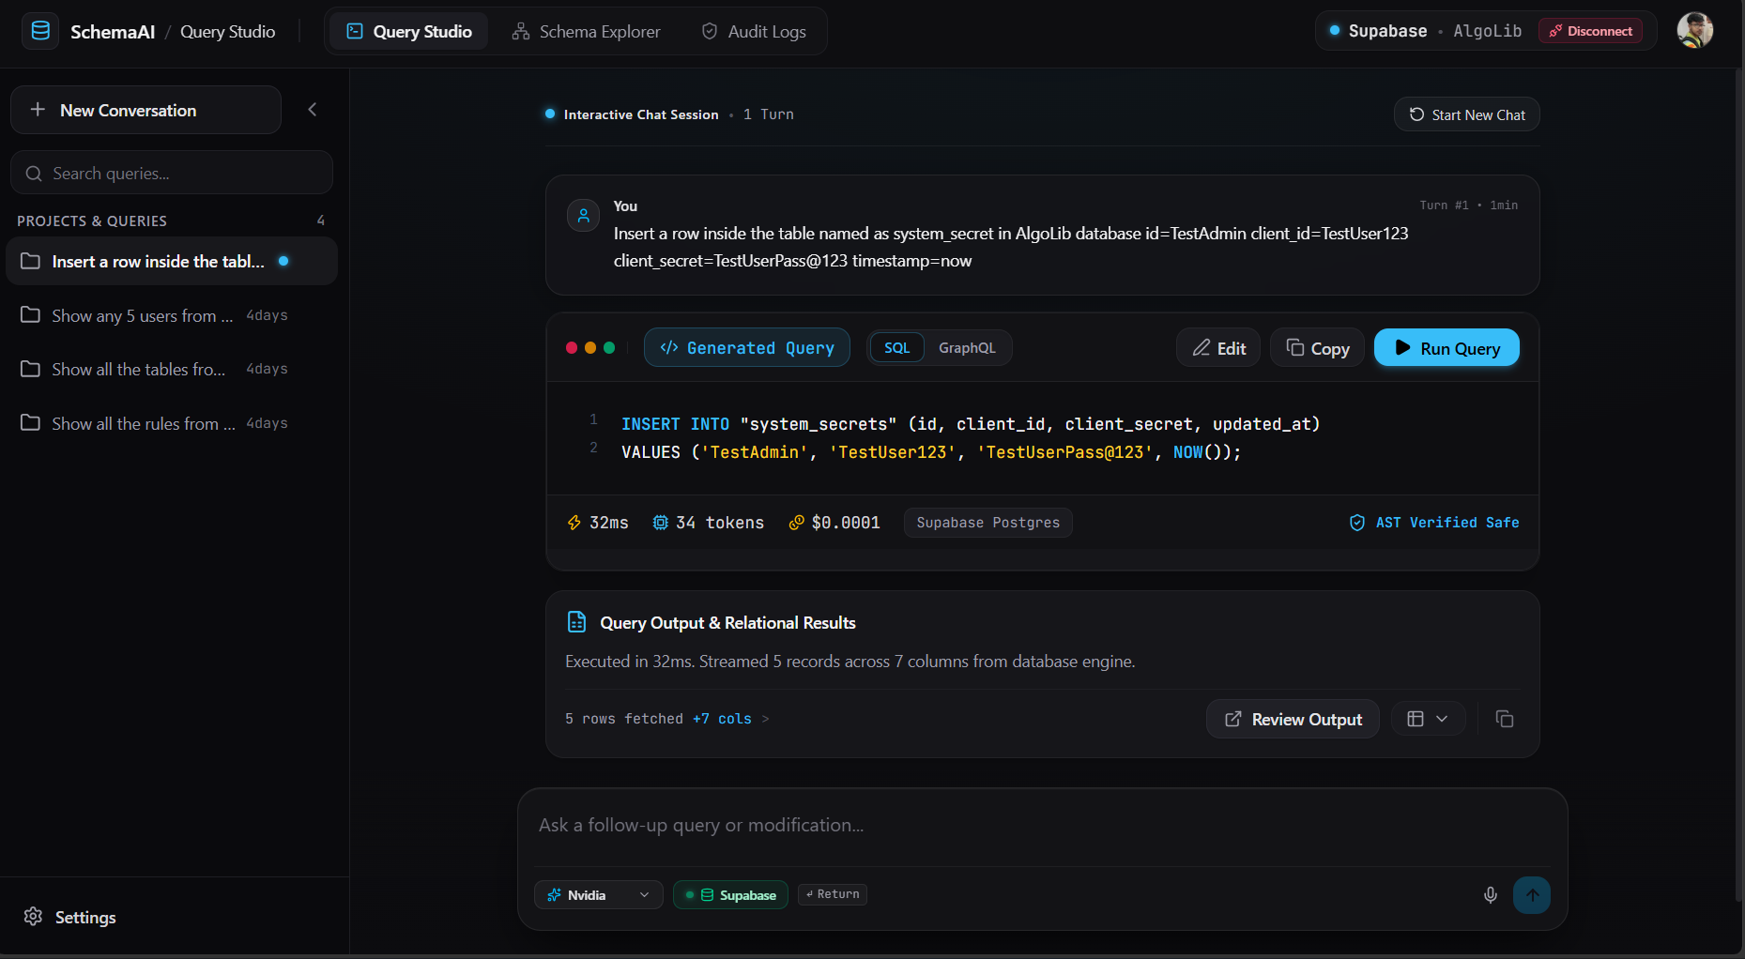Open the table view layout dropdown
1745x959 pixels.
pyautogui.click(x=1428, y=719)
